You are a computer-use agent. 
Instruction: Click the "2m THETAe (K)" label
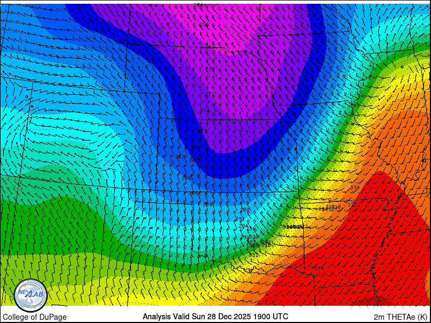point(401,317)
